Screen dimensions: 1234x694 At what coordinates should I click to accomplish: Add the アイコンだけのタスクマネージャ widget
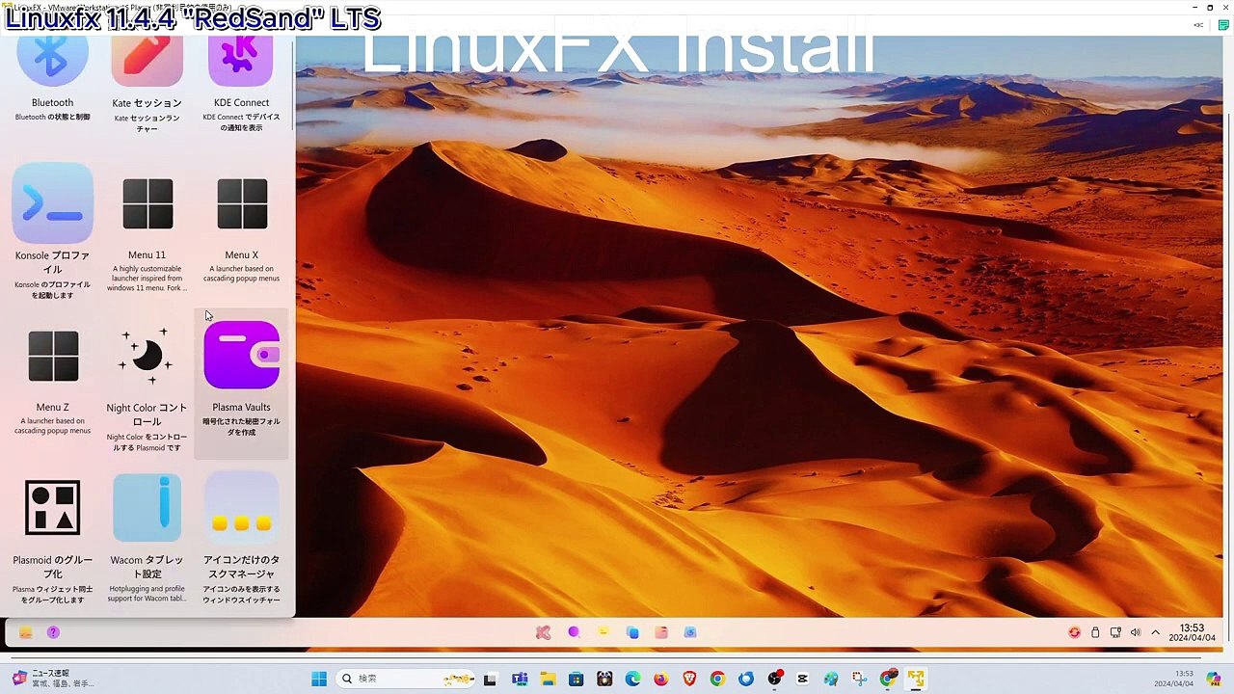pos(241,537)
